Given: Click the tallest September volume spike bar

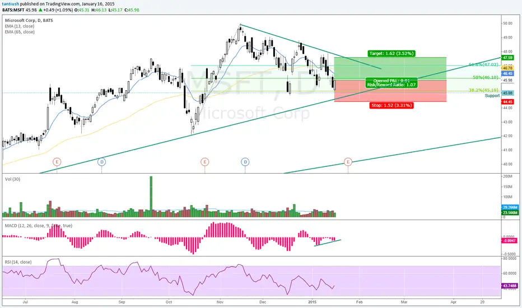Looking at the screenshot, I should (x=151, y=197).
